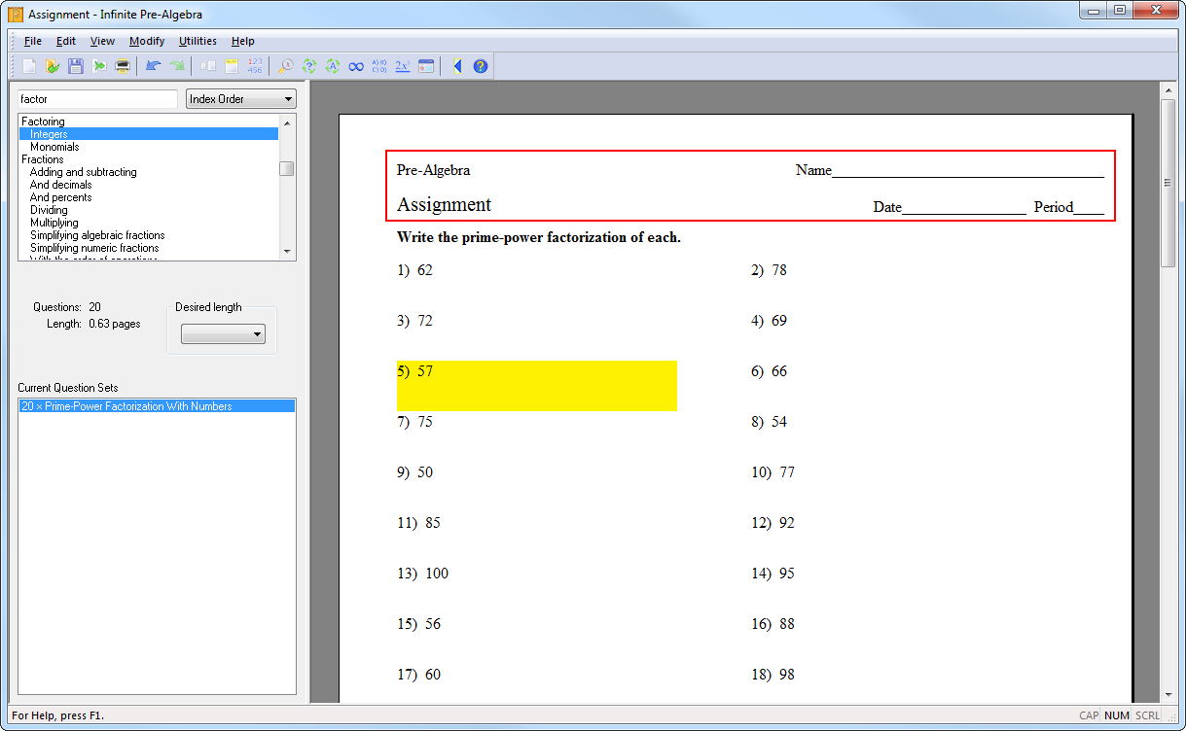Select Simplifying numeric fractions topic

click(x=94, y=248)
